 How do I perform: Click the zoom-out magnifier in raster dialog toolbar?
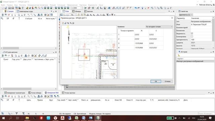click(71, 23)
